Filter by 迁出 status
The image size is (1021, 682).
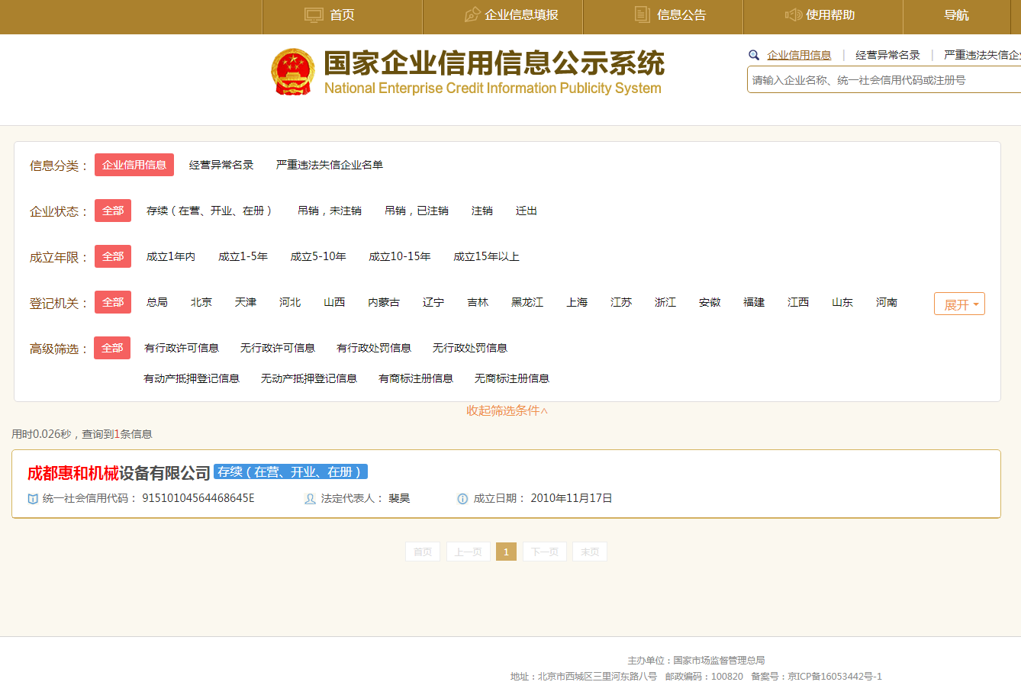click(527, 211)
